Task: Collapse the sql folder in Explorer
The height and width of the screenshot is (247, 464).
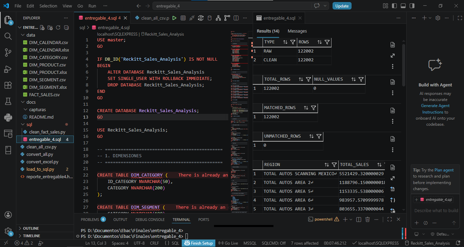Action: coord(23,124)
